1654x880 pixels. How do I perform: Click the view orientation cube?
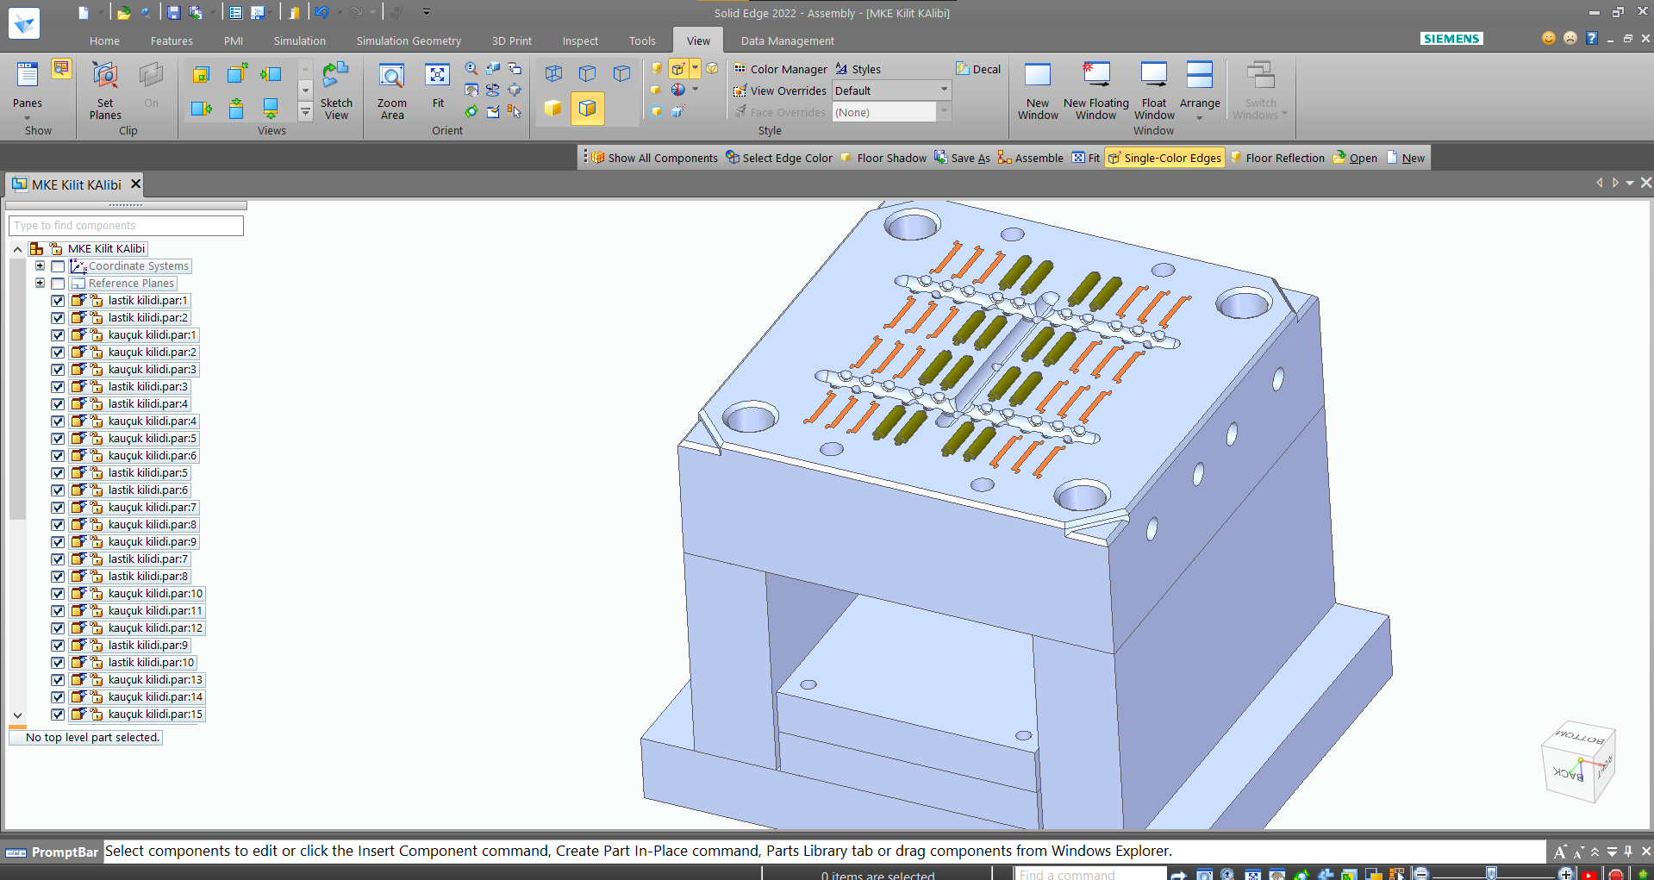(x=1578, y=761)
